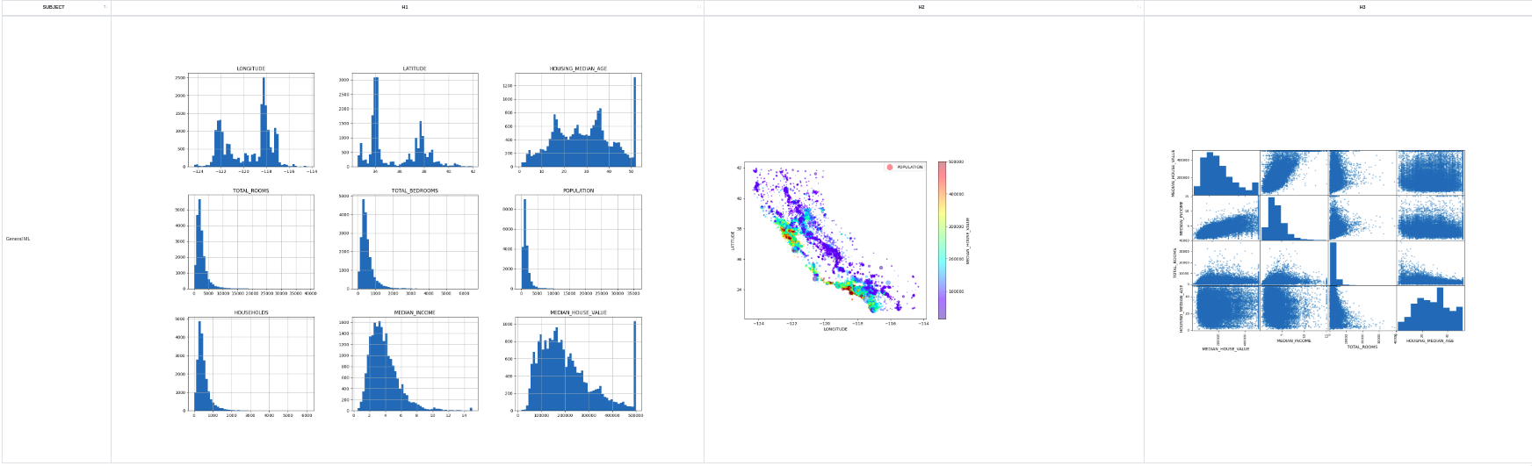Screen dimensions: 1532x466
Task: Select the TOTAL_ROOMS histogram
Action: 250,242
